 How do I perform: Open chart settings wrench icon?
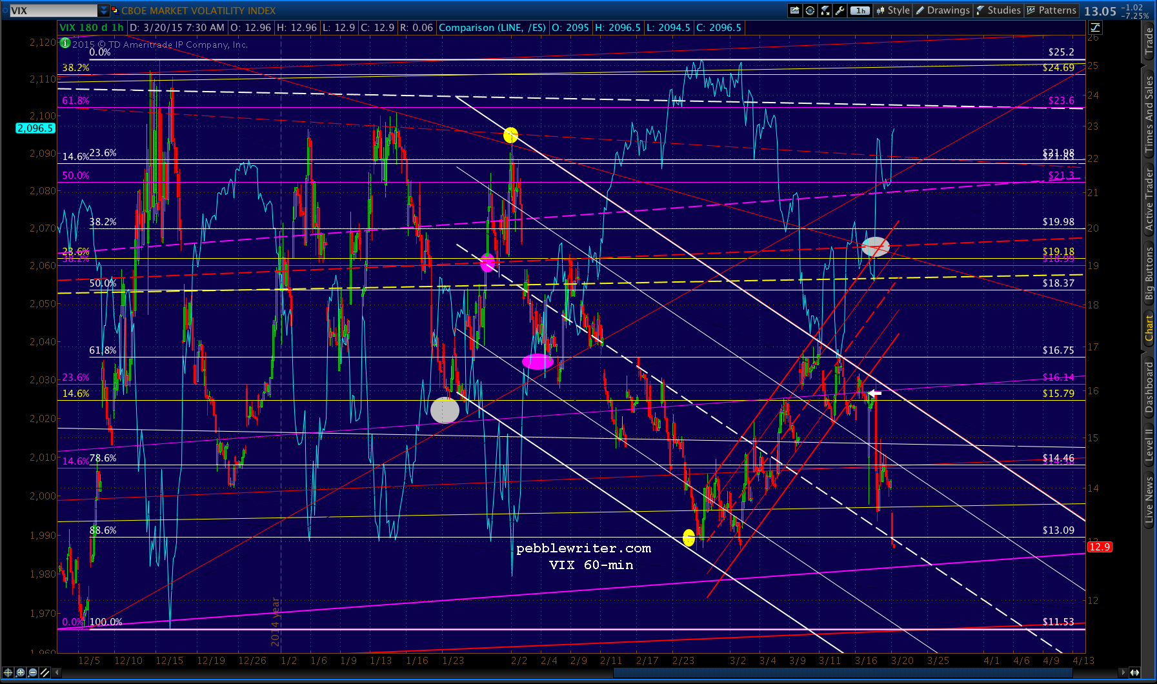pos(840,10)
